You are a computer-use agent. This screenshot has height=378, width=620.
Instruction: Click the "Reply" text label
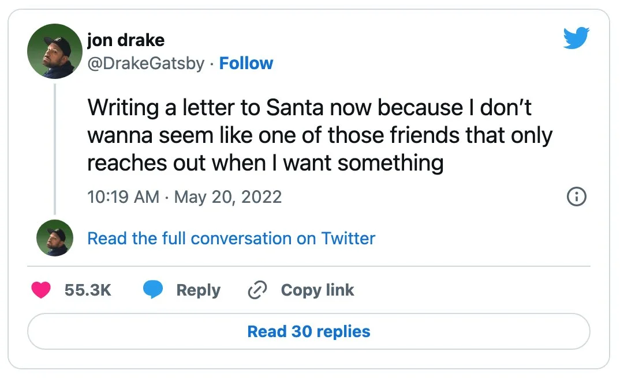[x=198, y=290]
